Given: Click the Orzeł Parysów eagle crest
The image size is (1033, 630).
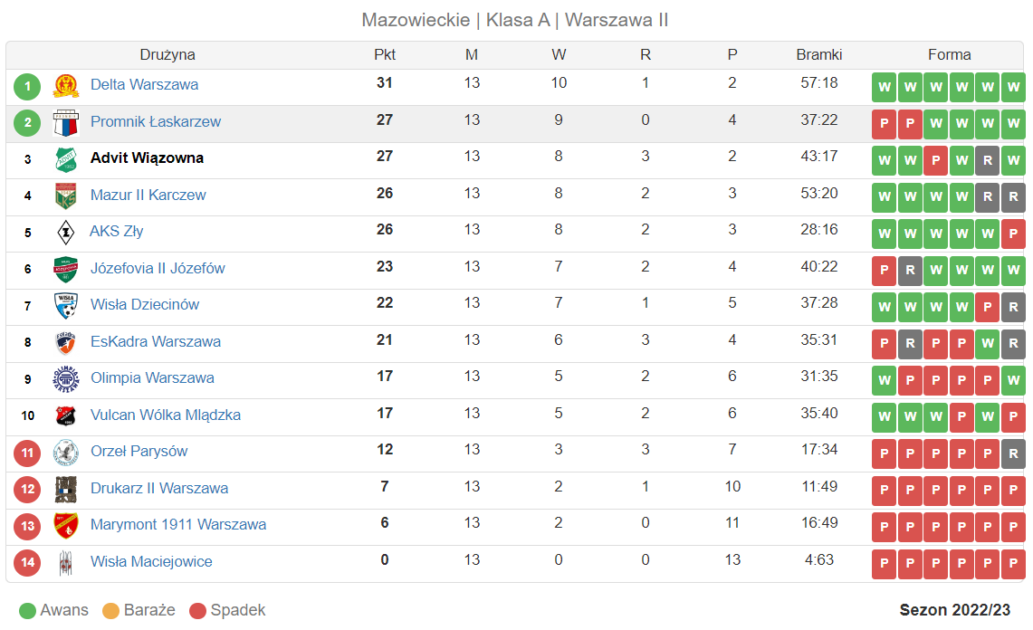Looking at the screenshot, I should coord(66,452).
